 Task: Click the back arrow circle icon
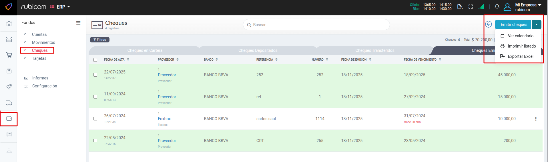pyautogui.click(x=489, y=24)
